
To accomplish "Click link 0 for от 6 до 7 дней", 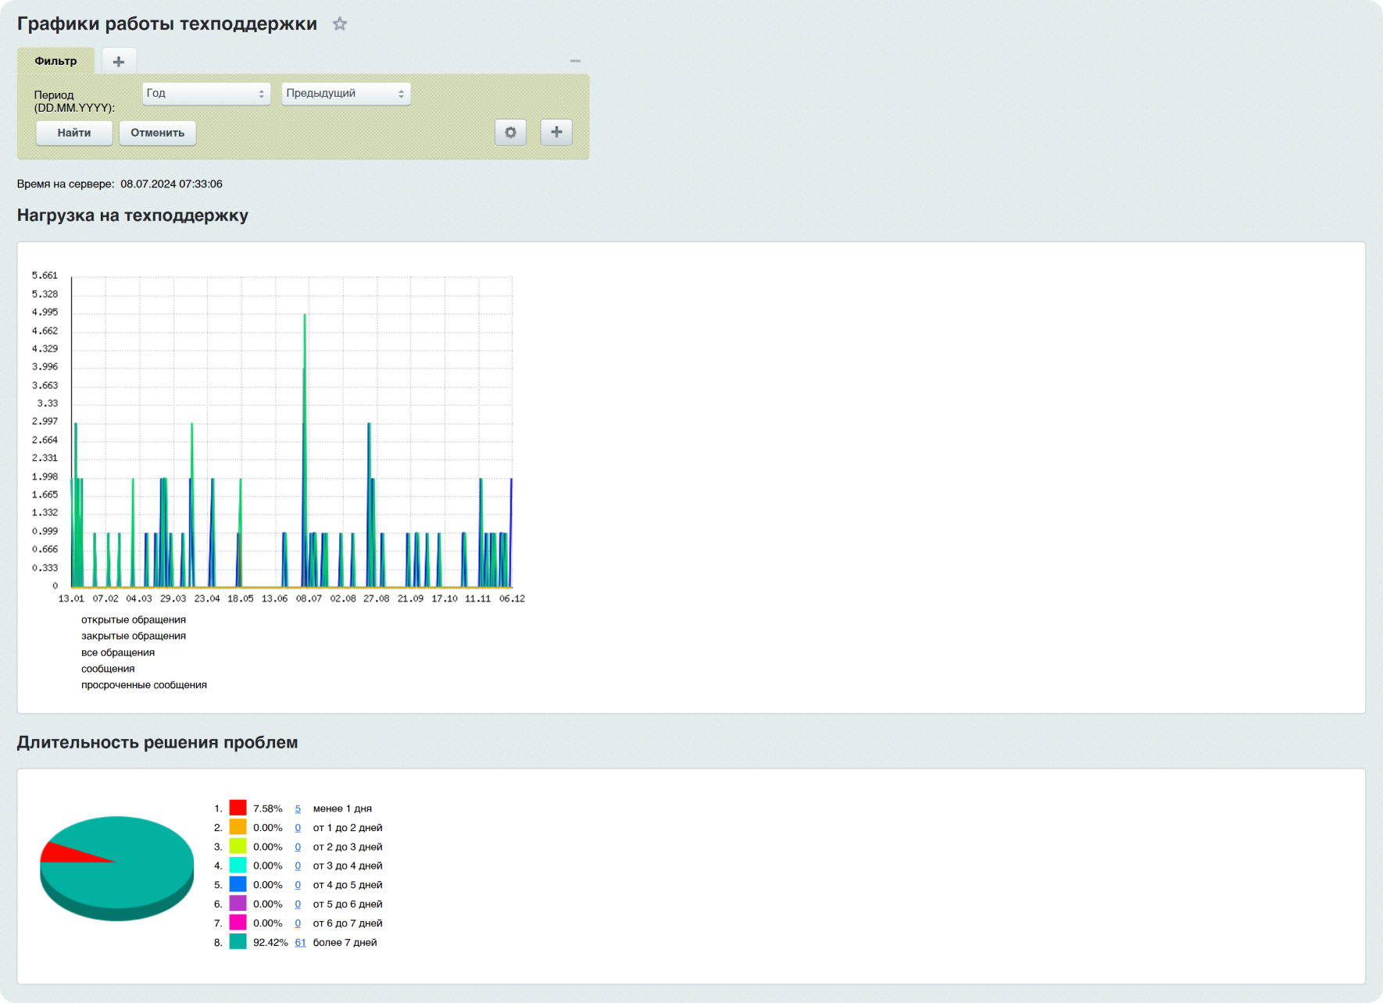I will (298, 923).
